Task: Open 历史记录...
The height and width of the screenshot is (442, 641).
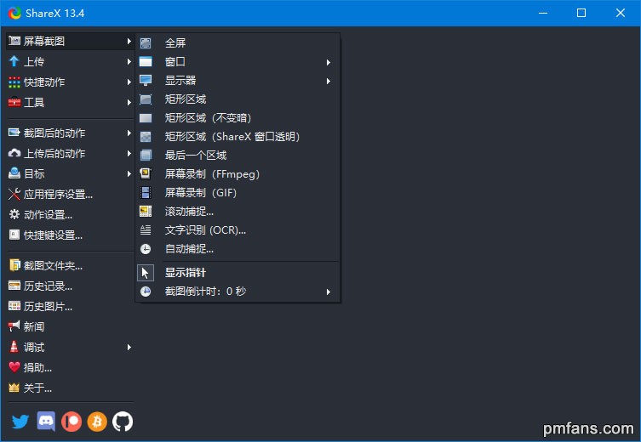Action: [70, 286]
